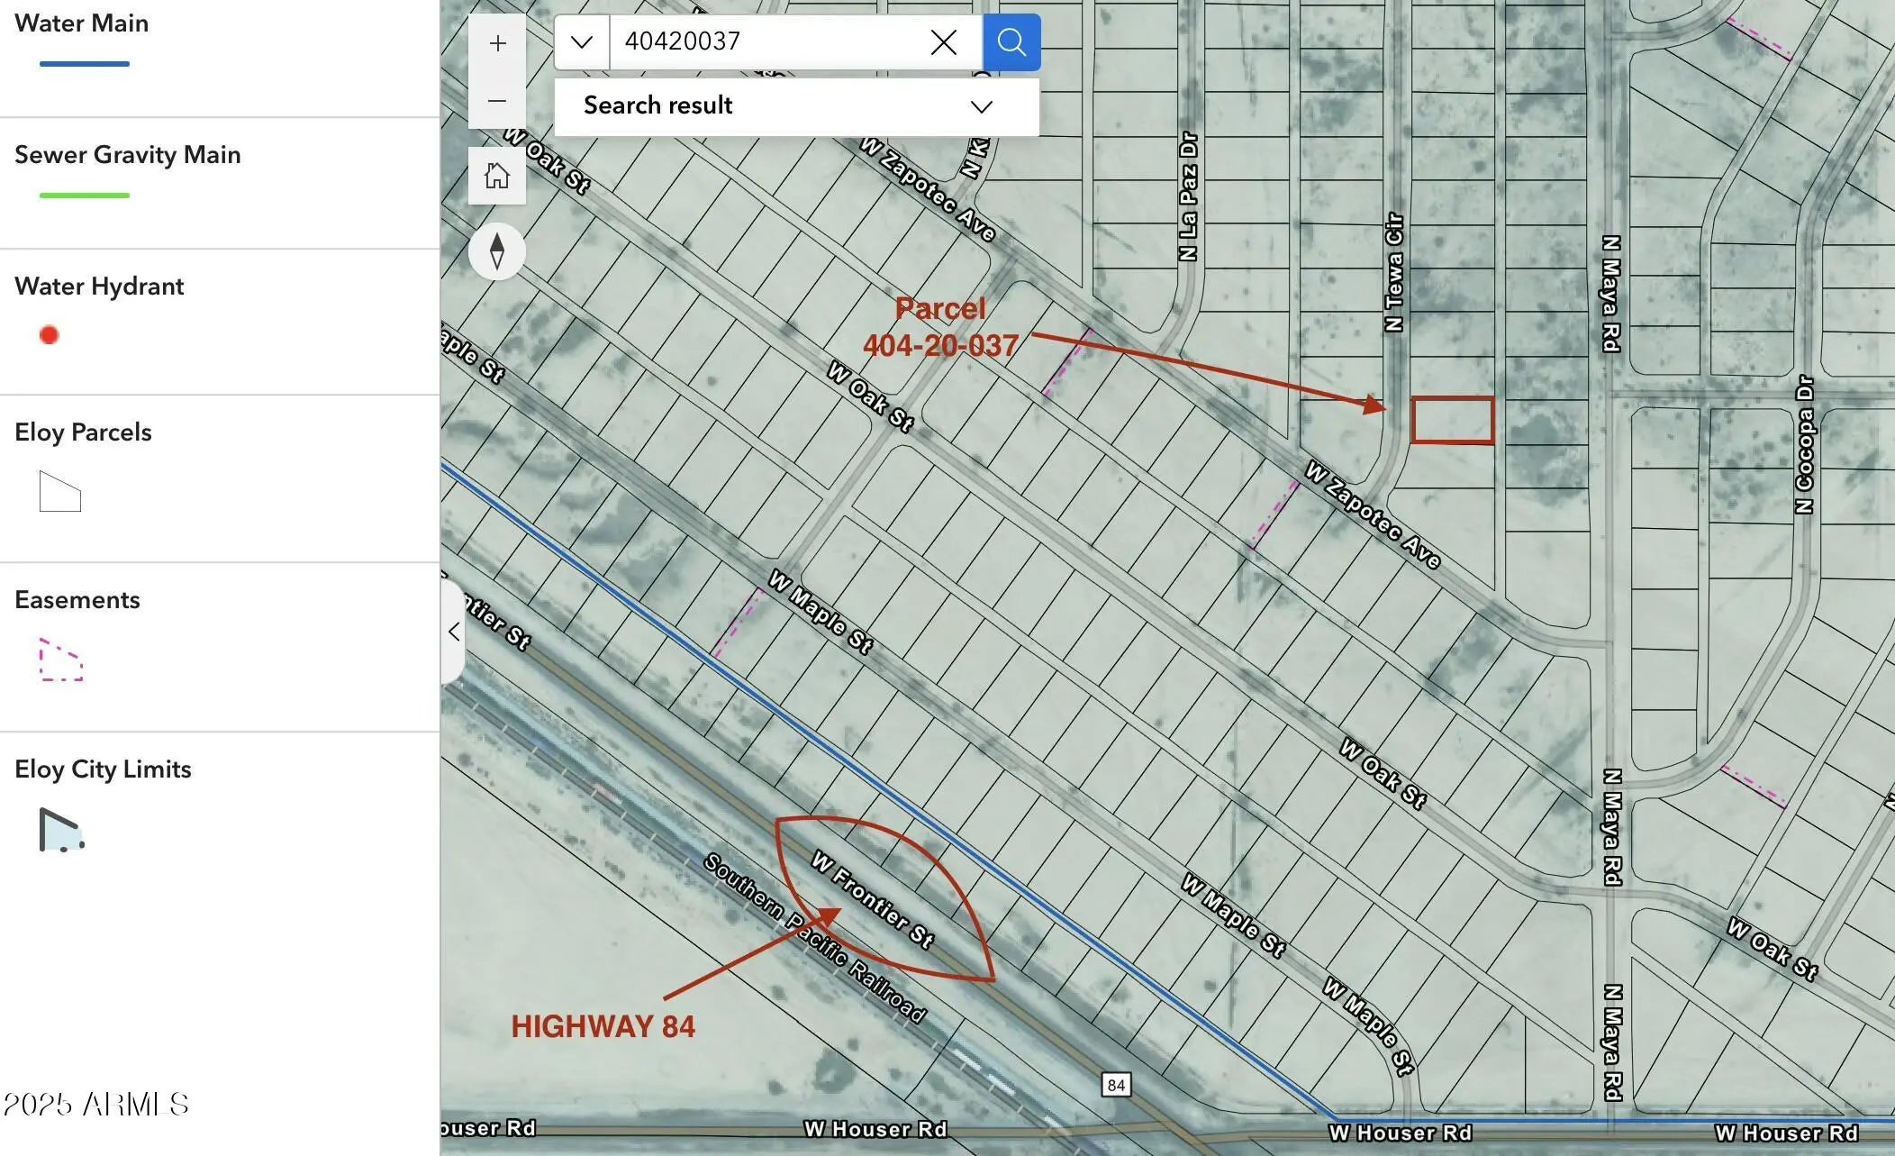This screenshot has width=1895, height=1156.
Task: Click the zoom out minus button
Action: pyautogui.click(x=497, y=101)
